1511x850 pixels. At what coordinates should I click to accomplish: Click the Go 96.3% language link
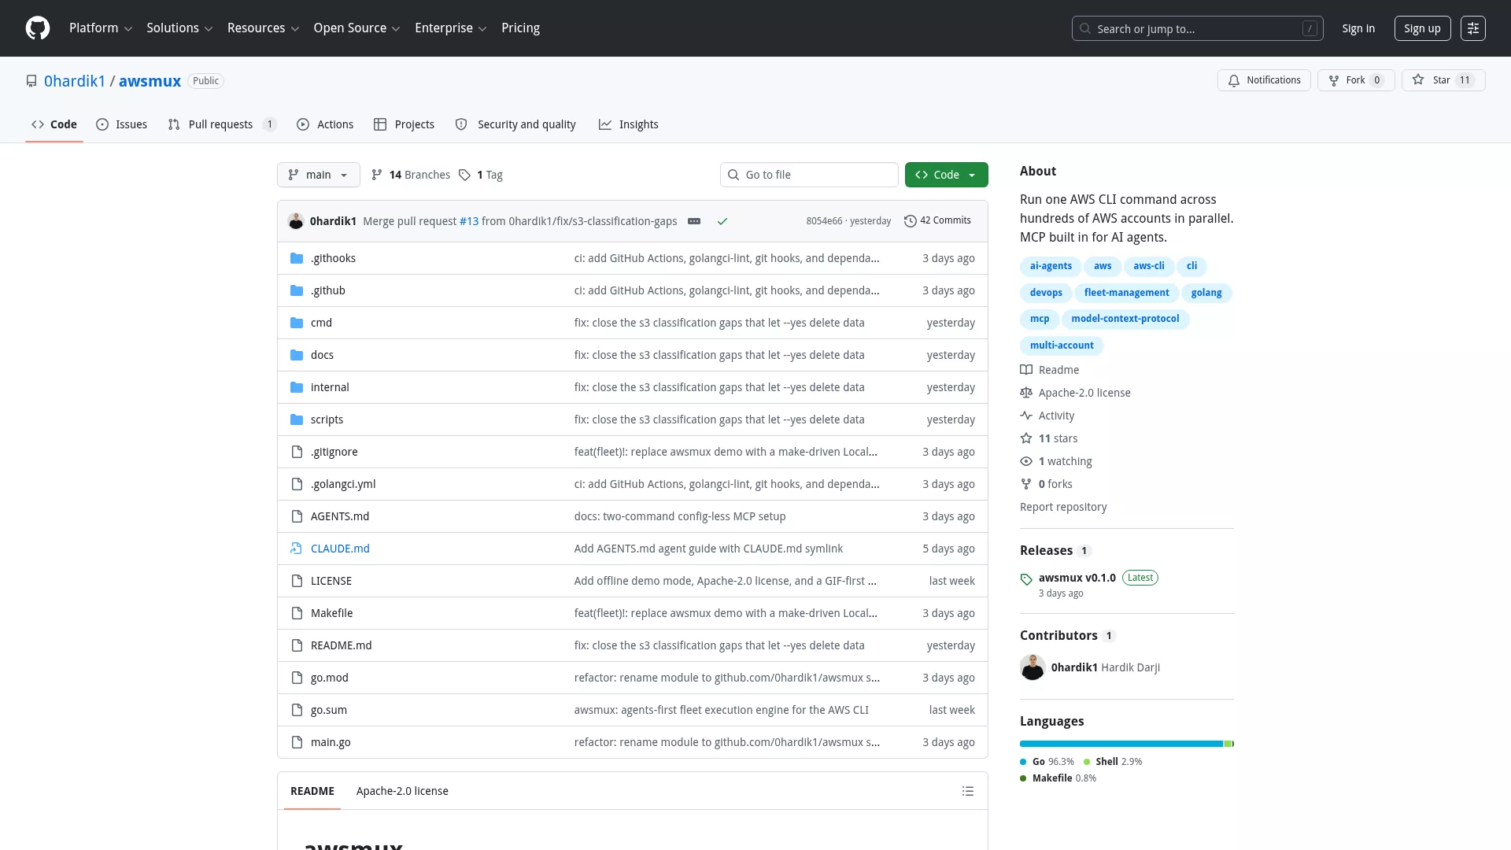1047,762
